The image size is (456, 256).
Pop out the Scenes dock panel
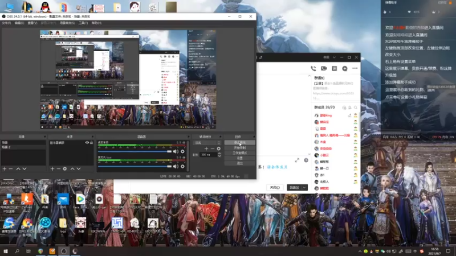pyautogui.click(x=45, y=137)
